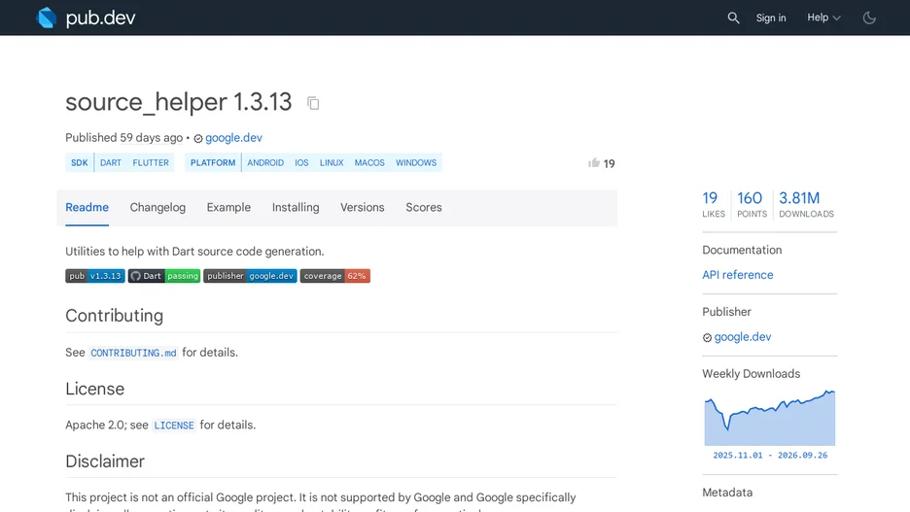Open the pub.dev home logo
The height and width of the screenshot is (512, 910).
click(x=86, y=17)
